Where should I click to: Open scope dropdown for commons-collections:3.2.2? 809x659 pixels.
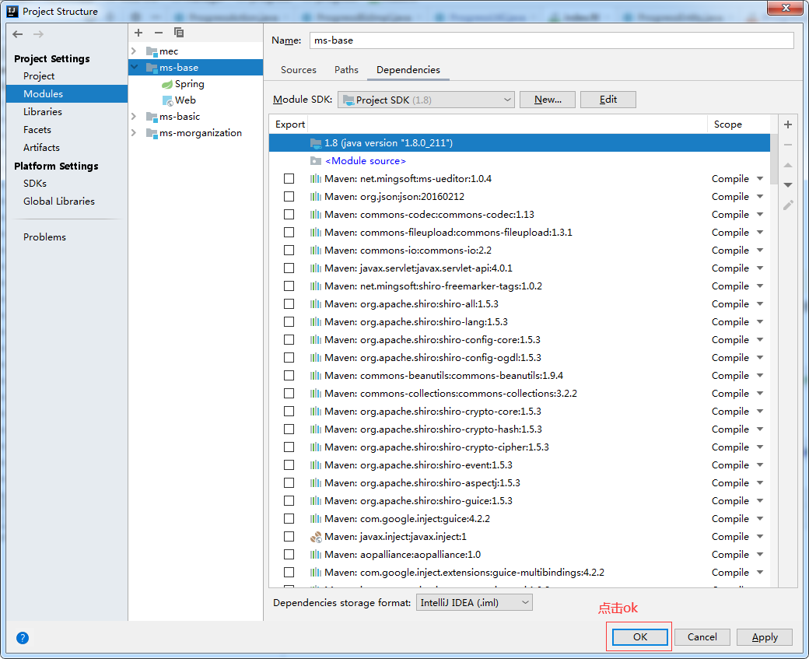pos(760,393)
